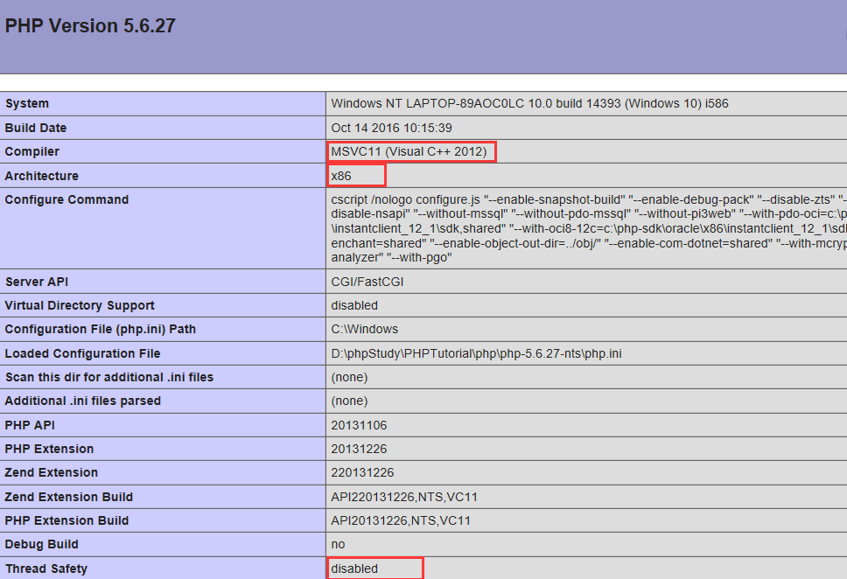Click '(none)' value for Additional .ini files parsed
The width and height of the screenshot is (847, 579).
(x=349, y=401)
